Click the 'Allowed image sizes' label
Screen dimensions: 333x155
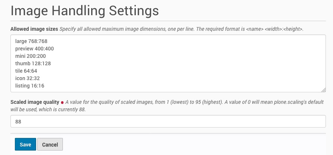point(34,29)
